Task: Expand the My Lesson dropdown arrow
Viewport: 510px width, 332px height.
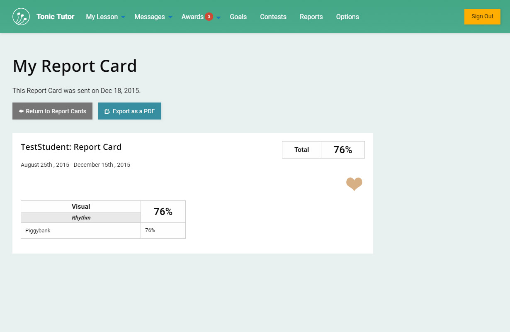Action: point(123,17)
